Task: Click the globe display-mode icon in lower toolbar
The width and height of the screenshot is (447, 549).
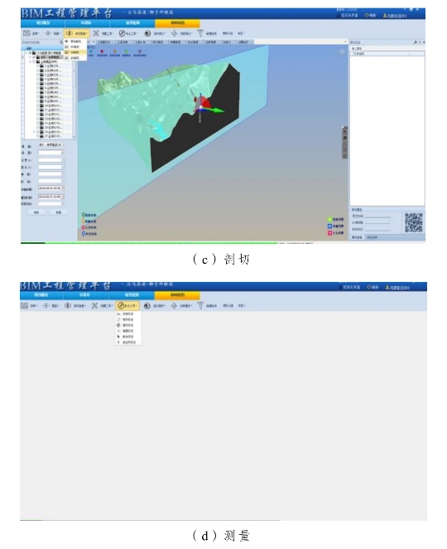Action: coord(147,306)
